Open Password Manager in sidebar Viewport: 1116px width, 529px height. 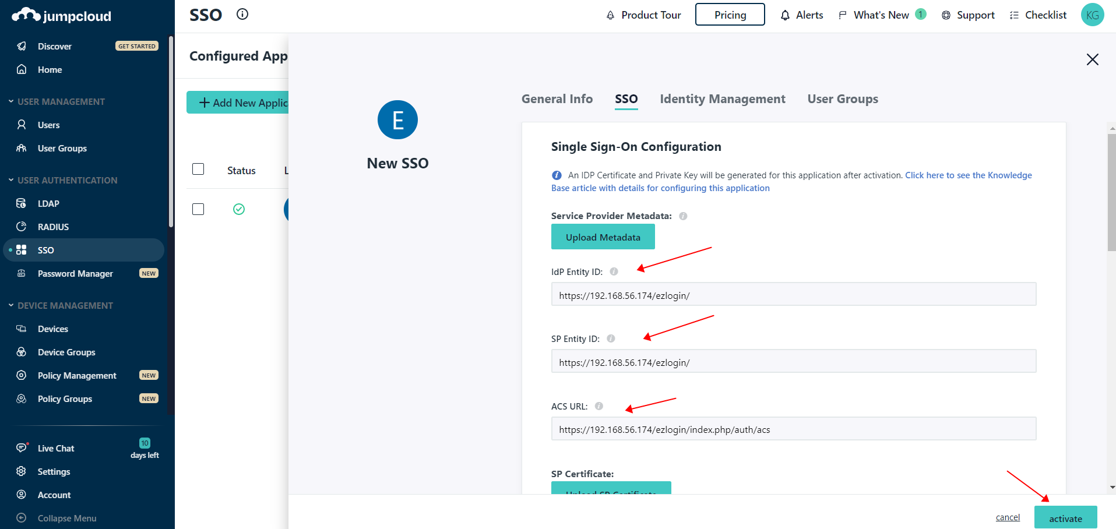pyautogui.click(x=75, y=273)
